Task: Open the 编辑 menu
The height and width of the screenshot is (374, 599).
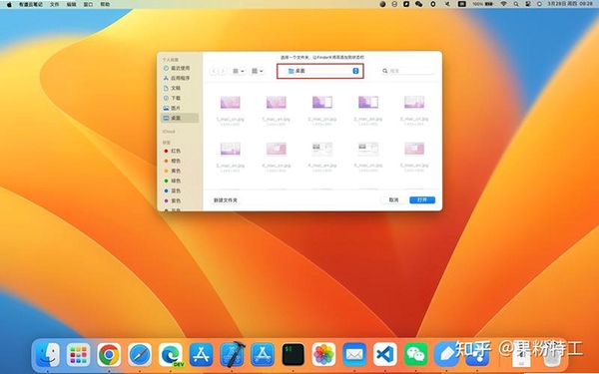Action: (x=72, y=4)
